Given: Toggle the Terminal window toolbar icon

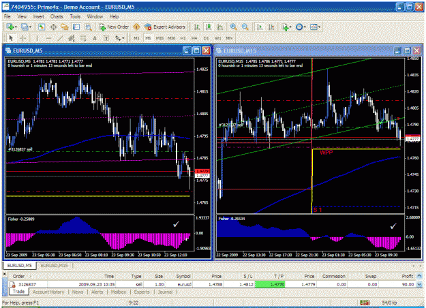Looking at the screenshot, I should (76, 27).
